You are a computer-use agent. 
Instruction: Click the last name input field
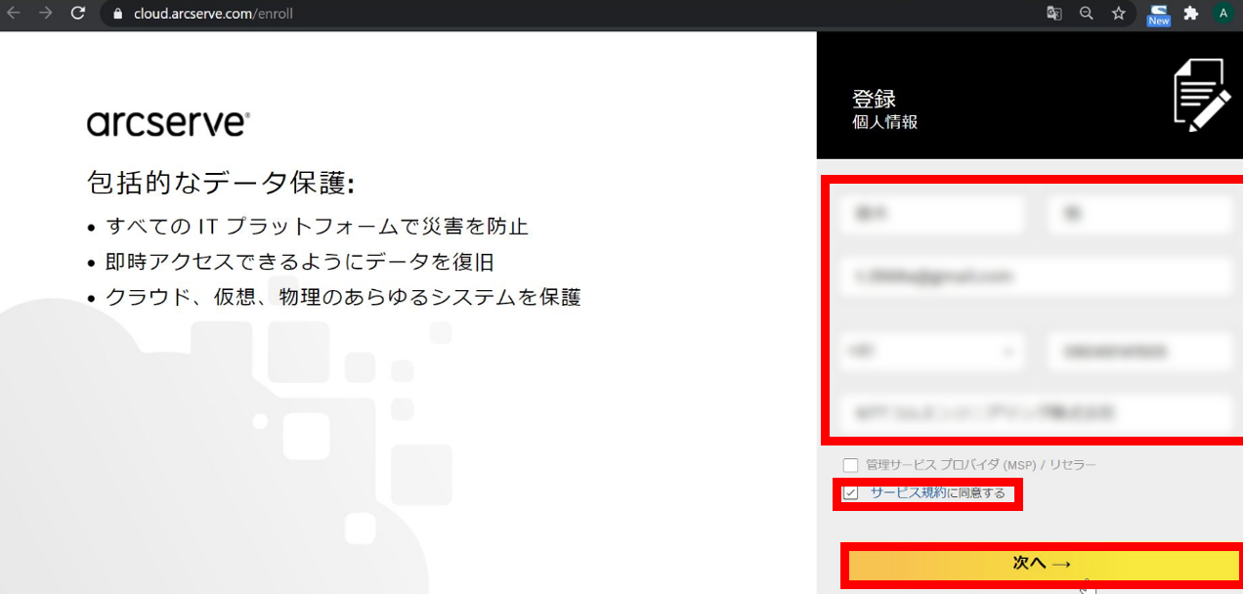[x=932, y=213]
